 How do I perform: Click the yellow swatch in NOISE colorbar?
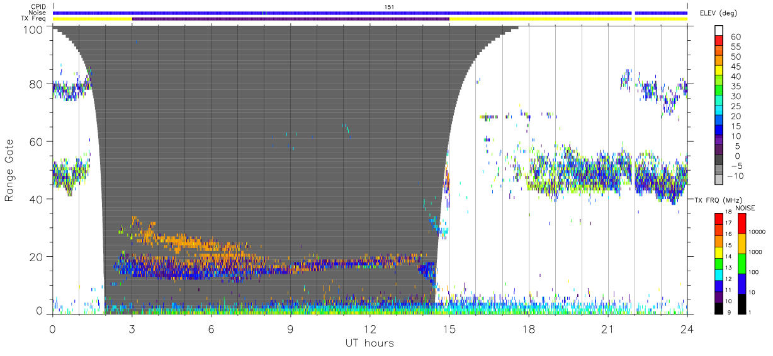pos(741,244)
